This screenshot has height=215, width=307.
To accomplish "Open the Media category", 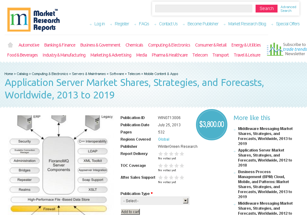I will click(141, 55).
